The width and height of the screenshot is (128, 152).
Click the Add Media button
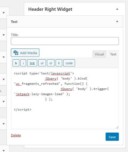coord(25,53)
